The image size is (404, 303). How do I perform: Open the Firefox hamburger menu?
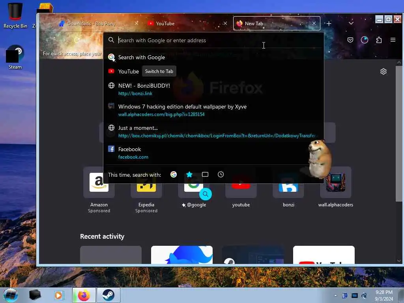[x=393, y=40]
